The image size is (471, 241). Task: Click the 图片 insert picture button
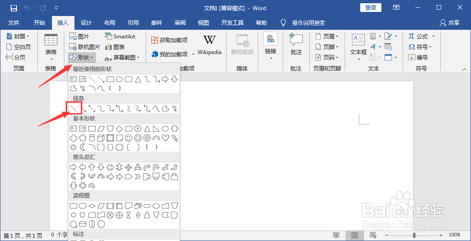(79, 37)
